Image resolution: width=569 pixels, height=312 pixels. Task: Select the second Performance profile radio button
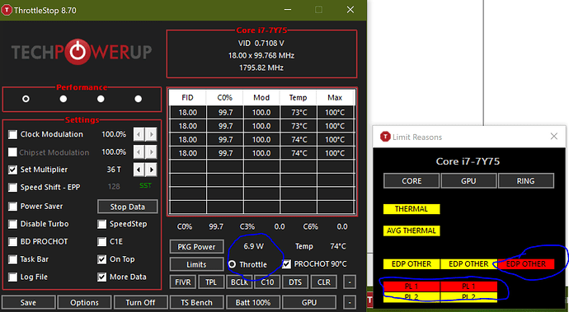tap(63, 99)
